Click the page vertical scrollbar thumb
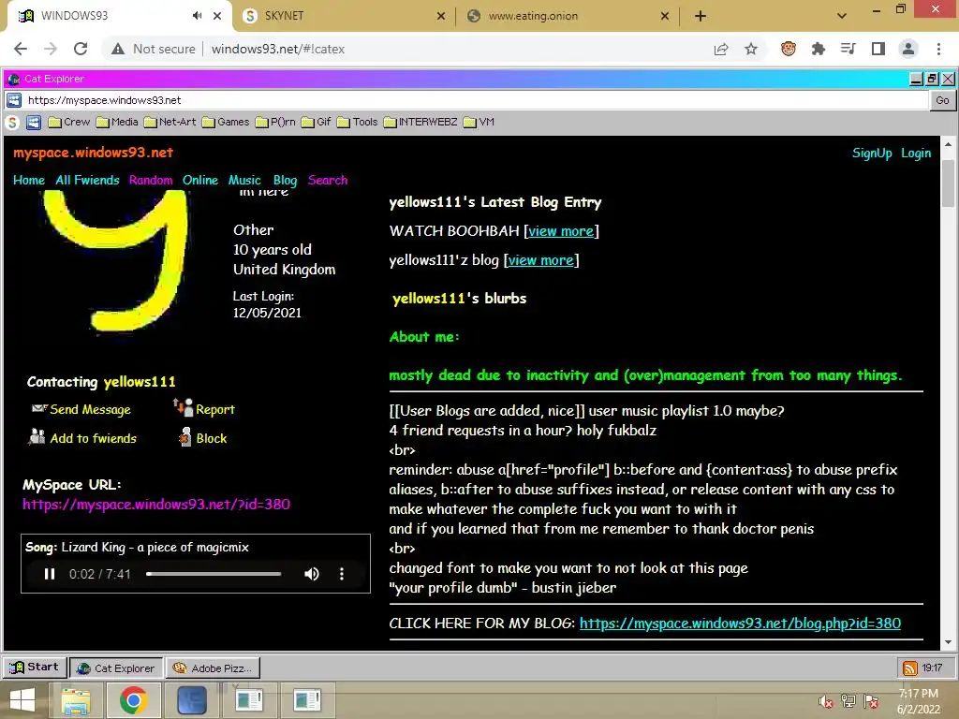The width and height of the screenshot is (959, 719). pos(948,183)
